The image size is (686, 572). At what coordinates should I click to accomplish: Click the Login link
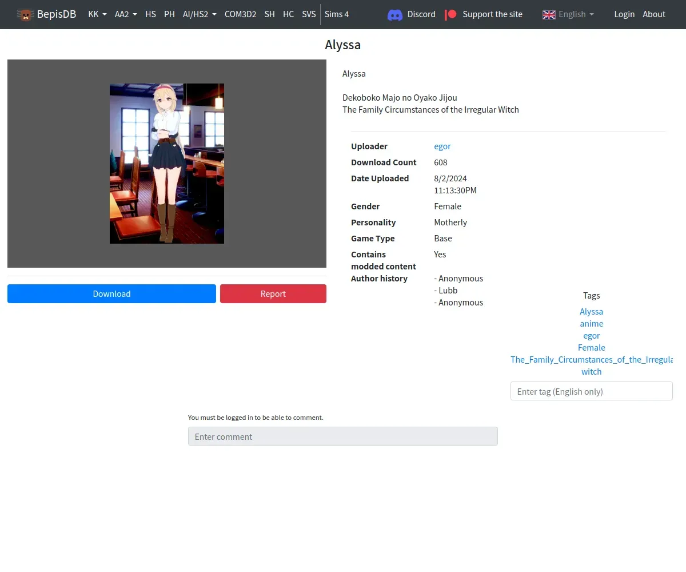(x=624, y=14)
